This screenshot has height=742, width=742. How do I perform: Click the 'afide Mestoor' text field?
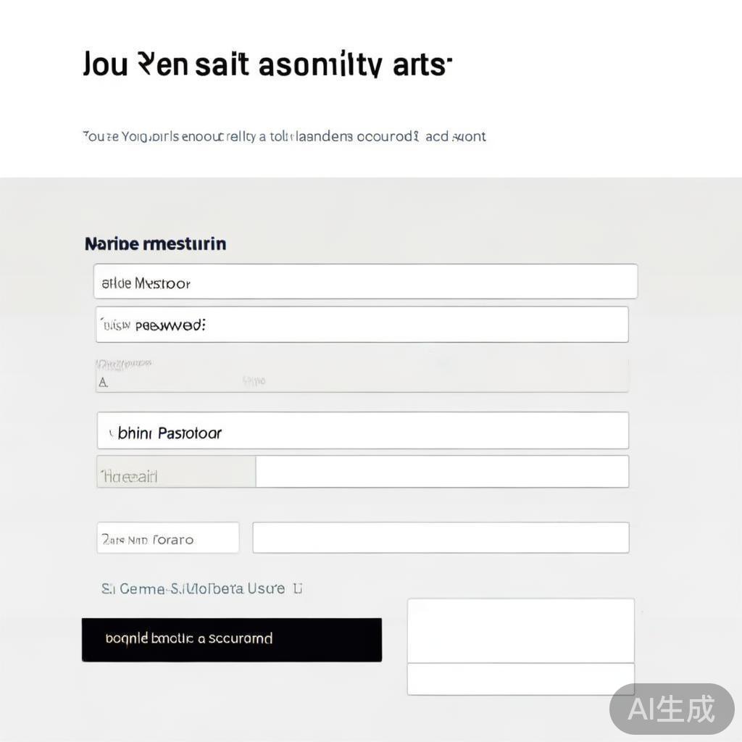pyautogui.click(x=365, y=282)
